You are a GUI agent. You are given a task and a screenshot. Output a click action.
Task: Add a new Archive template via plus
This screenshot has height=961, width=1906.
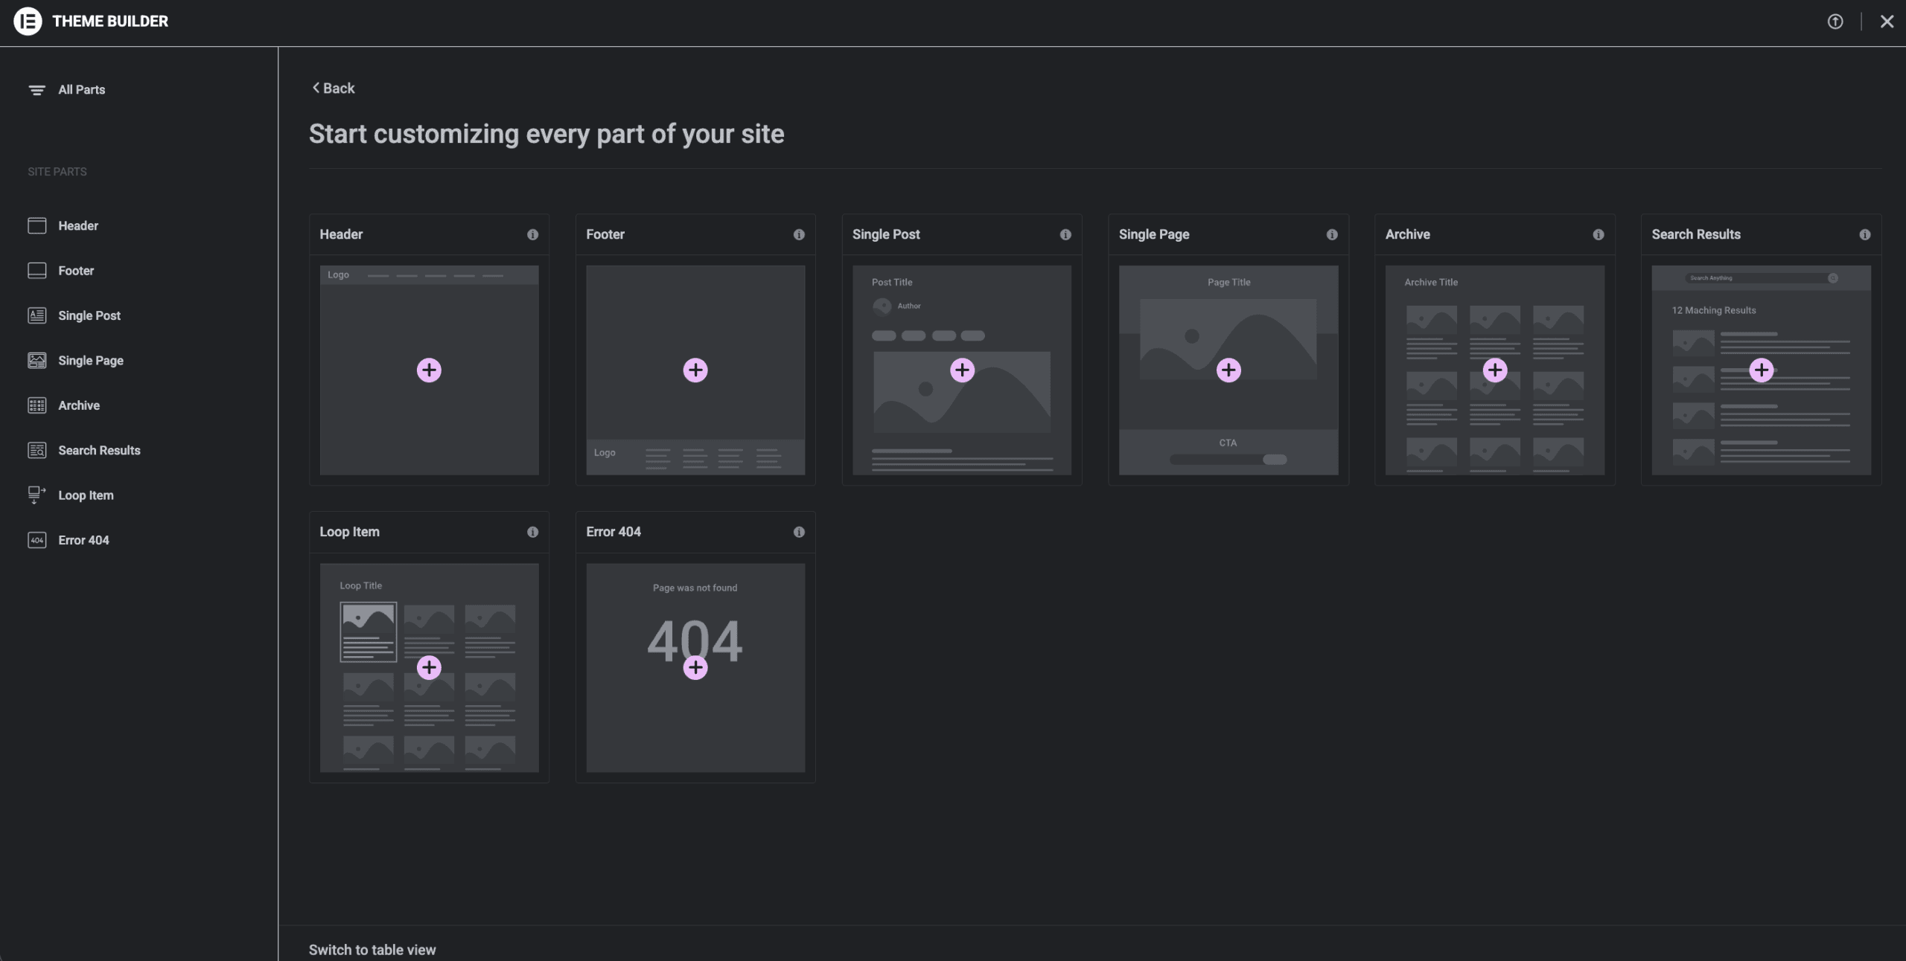(1495, 370)
